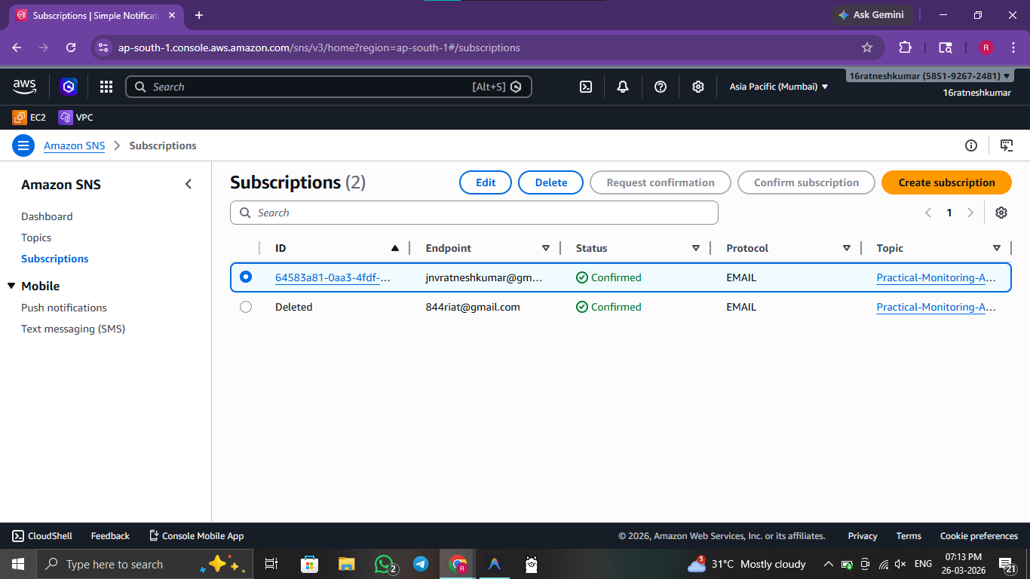
Task: Focus the AWS services Search box
Action: coord(329,87)
